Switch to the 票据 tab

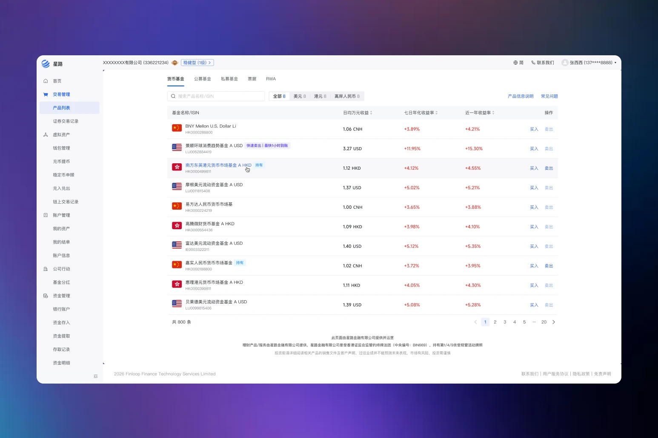click(252, 79)
